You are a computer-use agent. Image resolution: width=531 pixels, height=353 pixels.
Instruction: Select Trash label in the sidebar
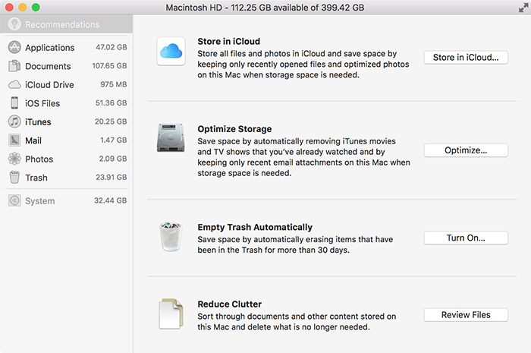pos(36,178)
